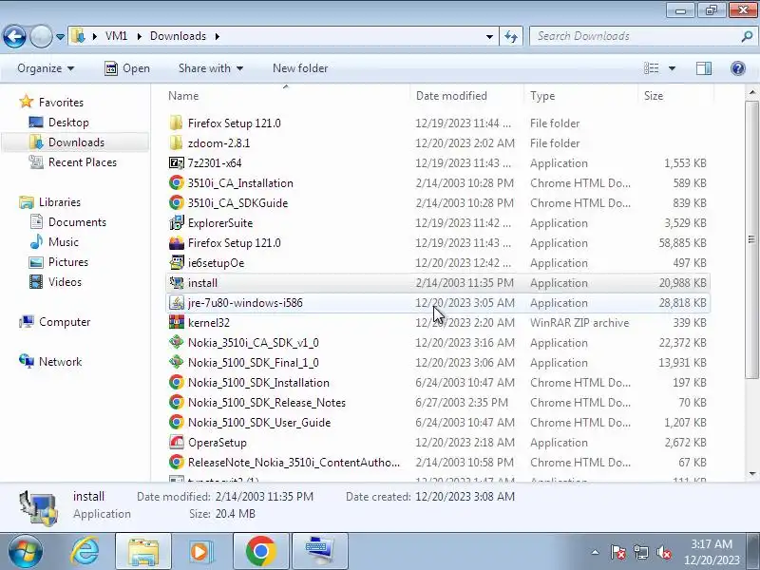Click the Forward navigation arrow
The height and width of the screenshot is (570, 760).
(41, 36)
